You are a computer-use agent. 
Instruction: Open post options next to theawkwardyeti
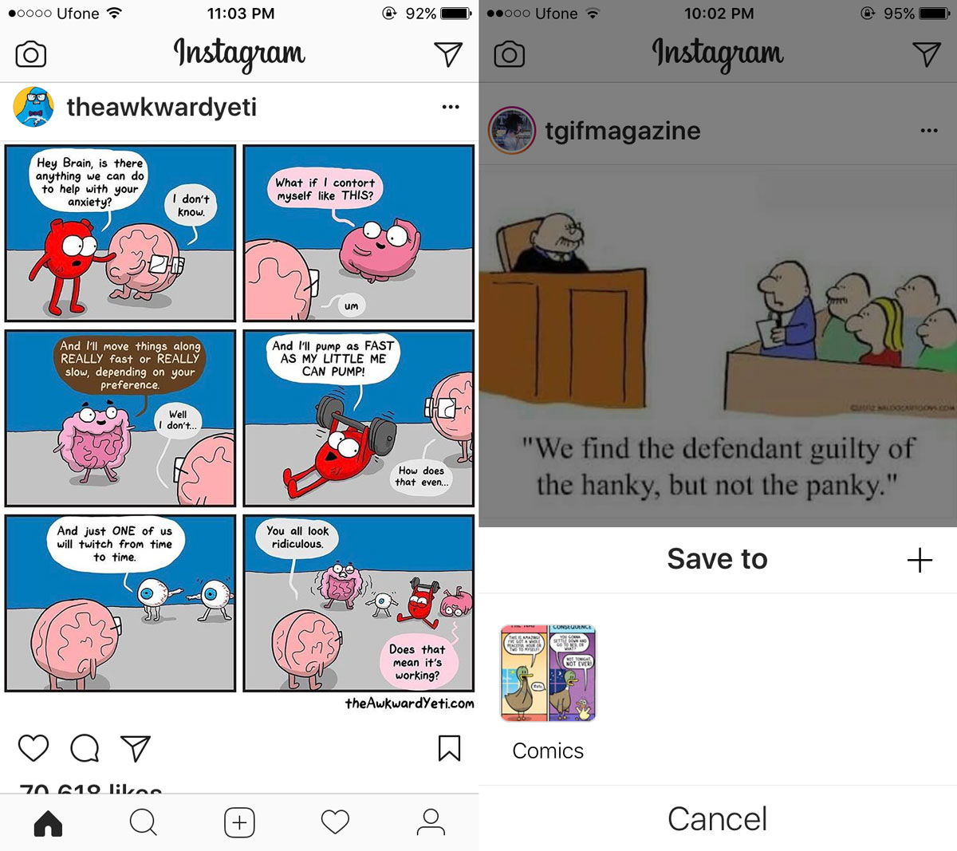click(451, 107)
